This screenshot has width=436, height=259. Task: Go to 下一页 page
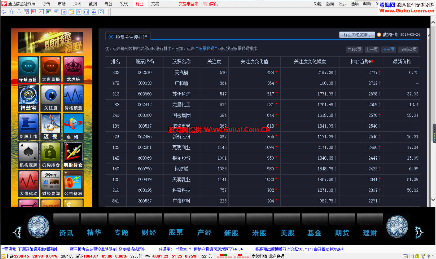coord(389,50)
